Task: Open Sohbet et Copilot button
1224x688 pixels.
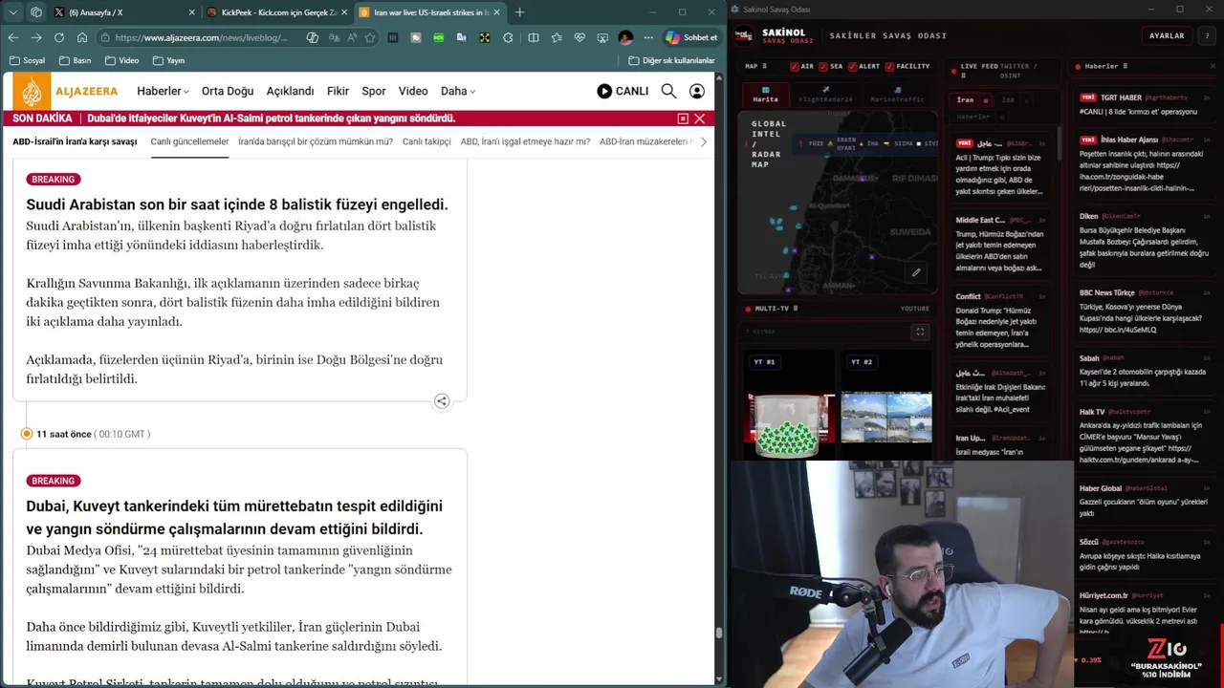Action: (691, 37)
